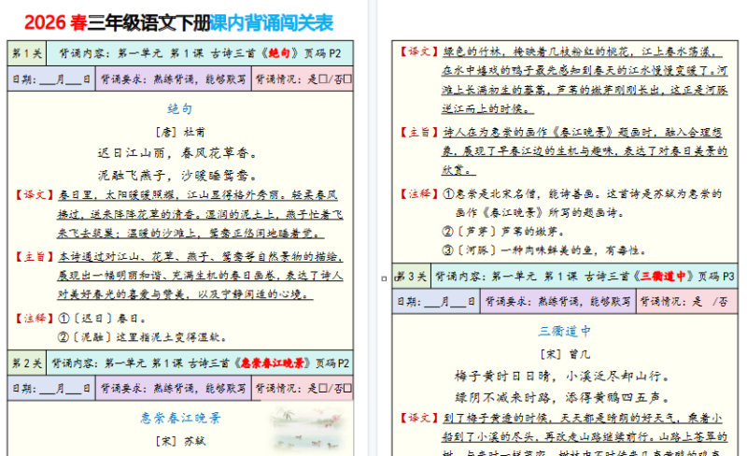Screen dimensions: 747x456
Task: Click 背诵情况 cell under 第3关
Action: pyautogui.click(x=687, y=302)
